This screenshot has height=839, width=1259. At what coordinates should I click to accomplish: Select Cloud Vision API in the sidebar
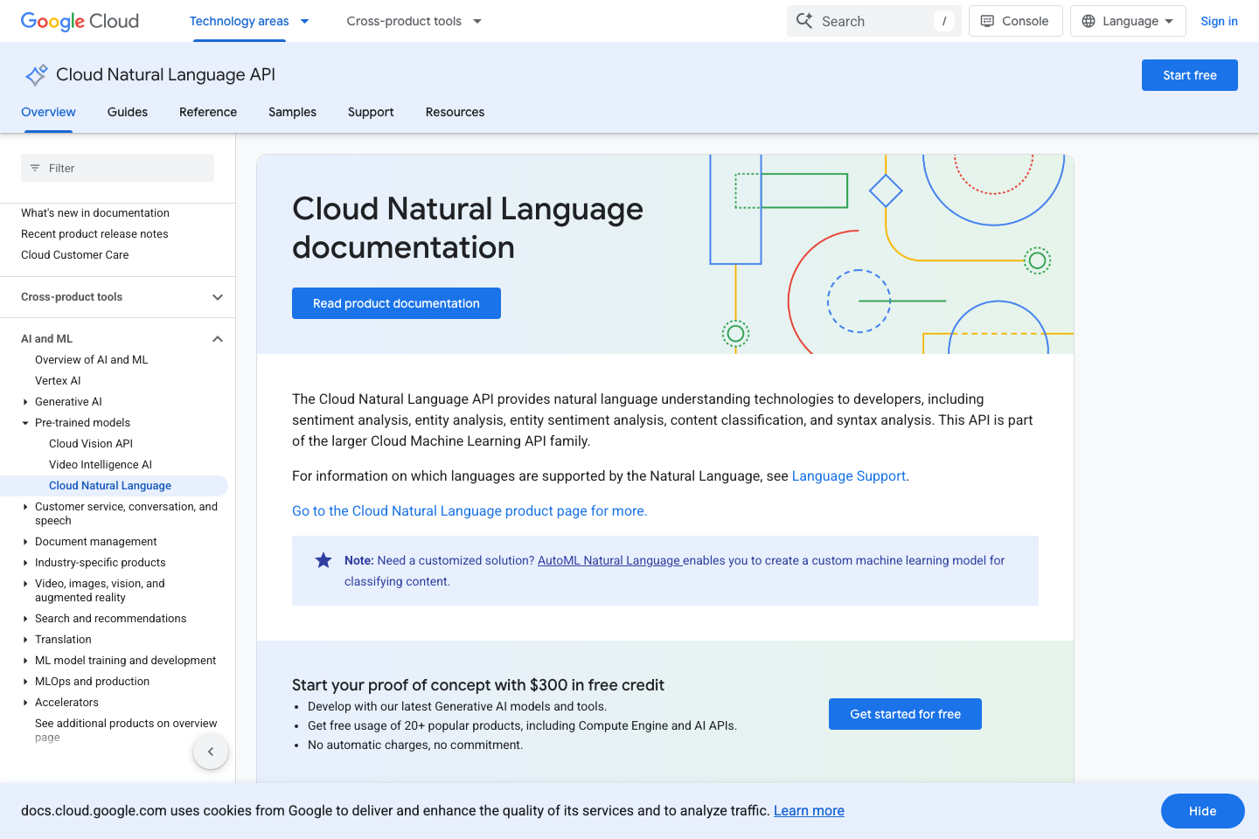(90, 443)
